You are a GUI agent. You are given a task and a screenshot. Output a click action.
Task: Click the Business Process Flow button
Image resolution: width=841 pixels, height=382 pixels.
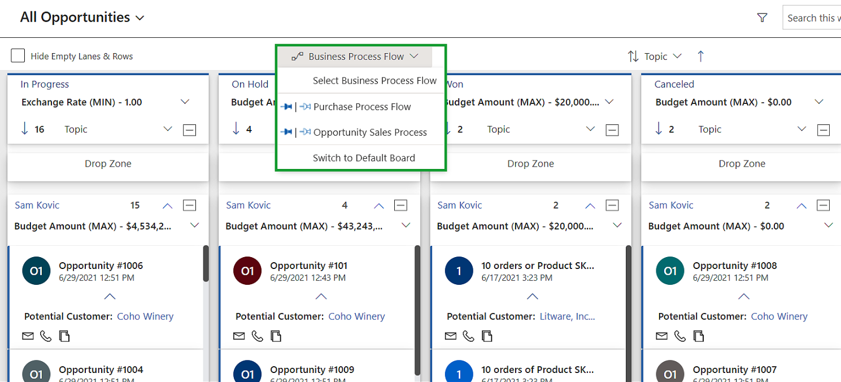click(x=355, y=57)
